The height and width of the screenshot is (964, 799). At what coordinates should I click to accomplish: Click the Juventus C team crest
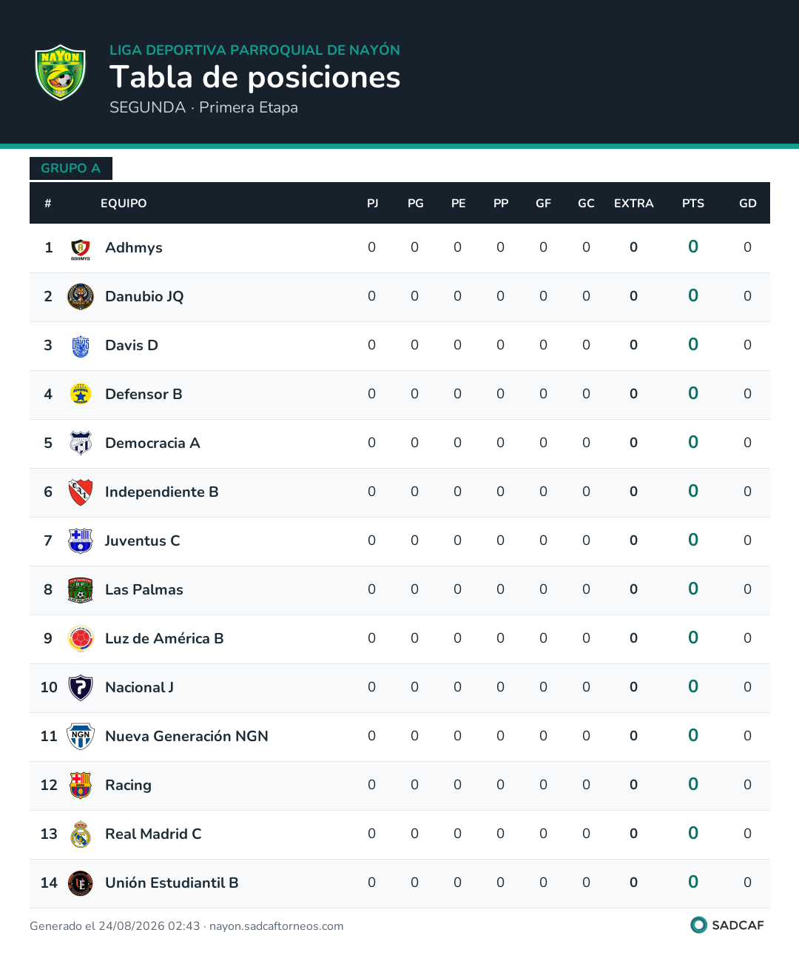click(x=81, y=541)
